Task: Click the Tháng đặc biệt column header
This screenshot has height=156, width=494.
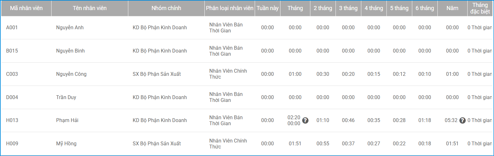Action: (480, 8)
